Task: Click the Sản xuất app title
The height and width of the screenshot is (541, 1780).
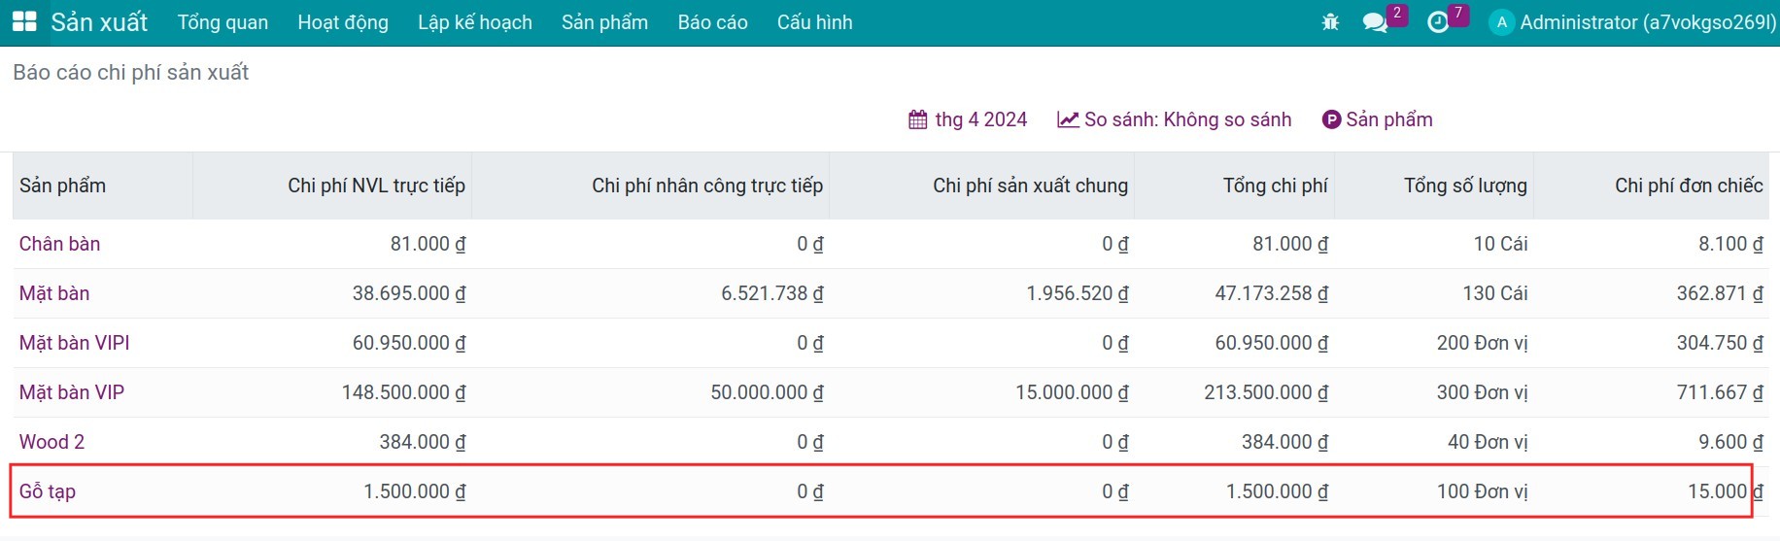Action: [x=99, y=22]
